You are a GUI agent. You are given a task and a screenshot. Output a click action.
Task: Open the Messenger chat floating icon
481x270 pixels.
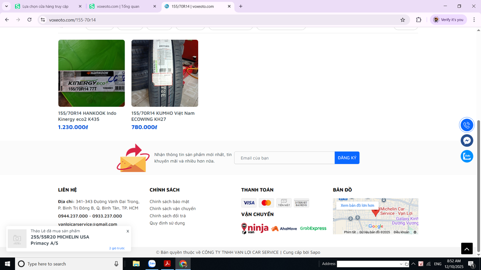pyautogui.click(x=466, y=141)
